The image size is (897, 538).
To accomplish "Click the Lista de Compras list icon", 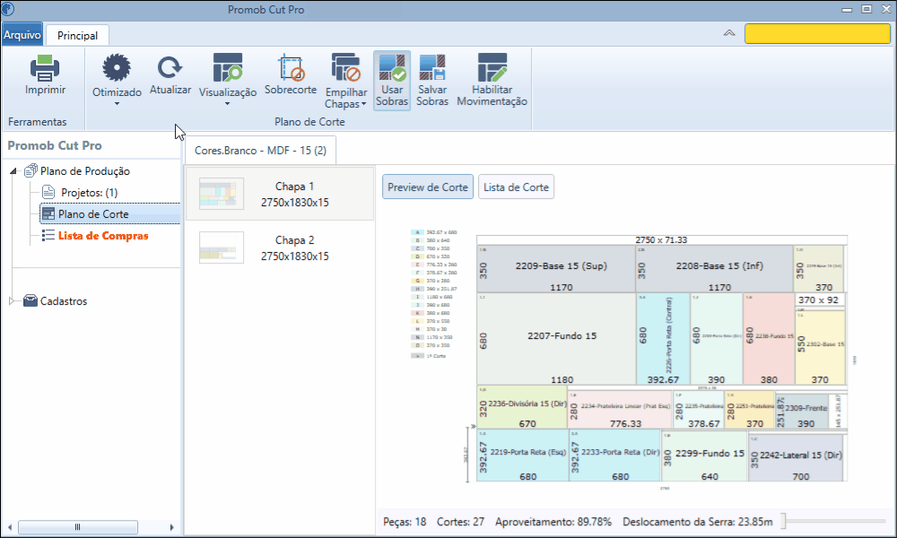I will coord(48,235).
